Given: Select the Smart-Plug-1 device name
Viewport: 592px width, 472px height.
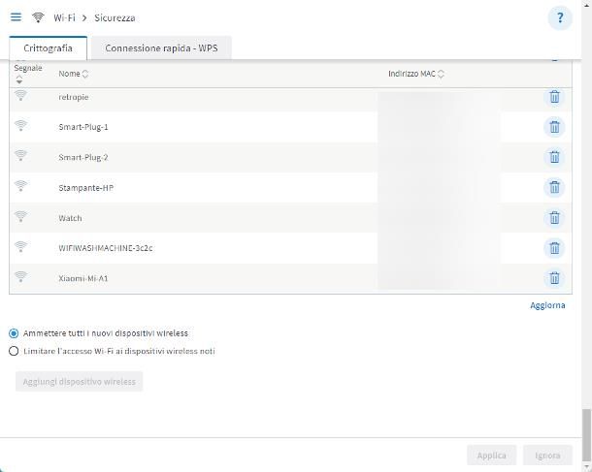Looking at the screenshot, I should [83, 127].
